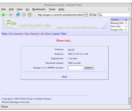This screenshot has width=132, height=111.
Task: Open the Help menu in menu bar
Action: coord(61,9)
